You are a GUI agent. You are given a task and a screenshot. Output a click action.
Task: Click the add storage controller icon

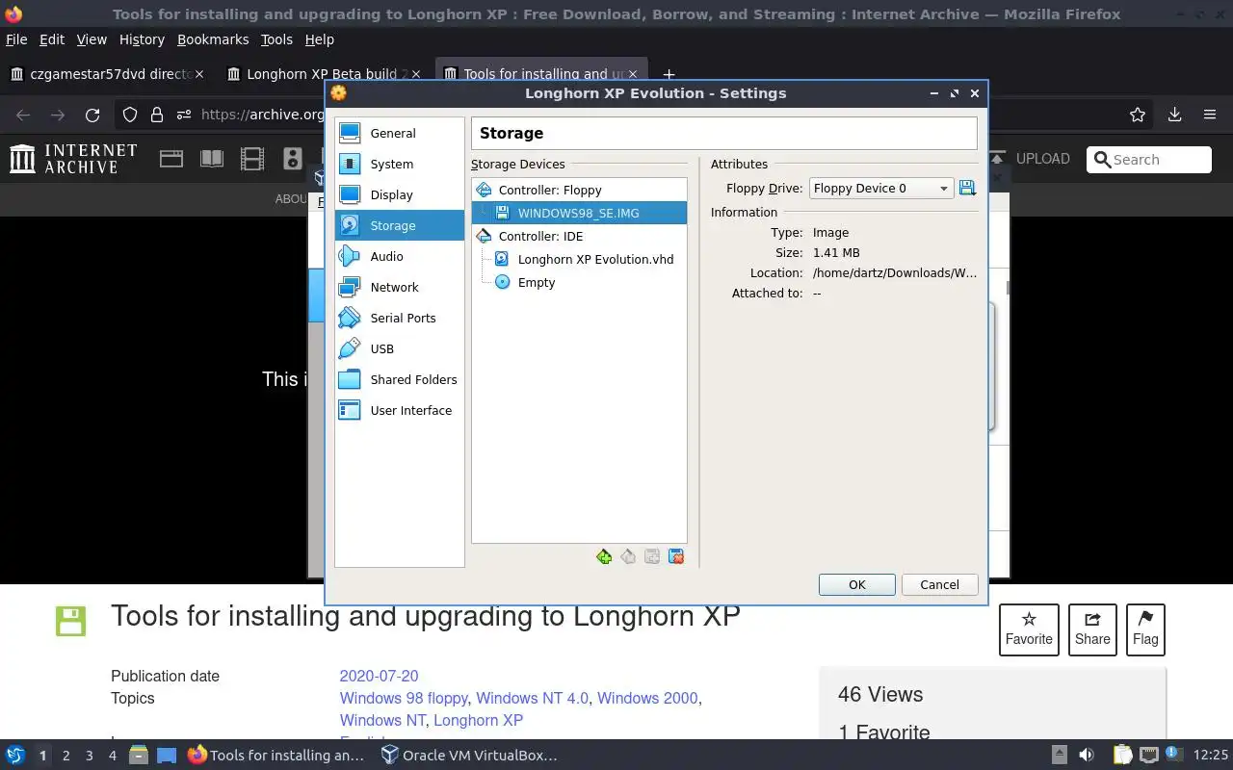click(604, 556)
